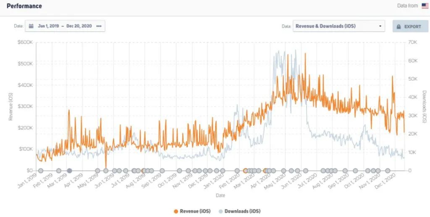430x217 pixels.
Task: Click the orange Revenue legend dot
Action: [x=176, y=211]
